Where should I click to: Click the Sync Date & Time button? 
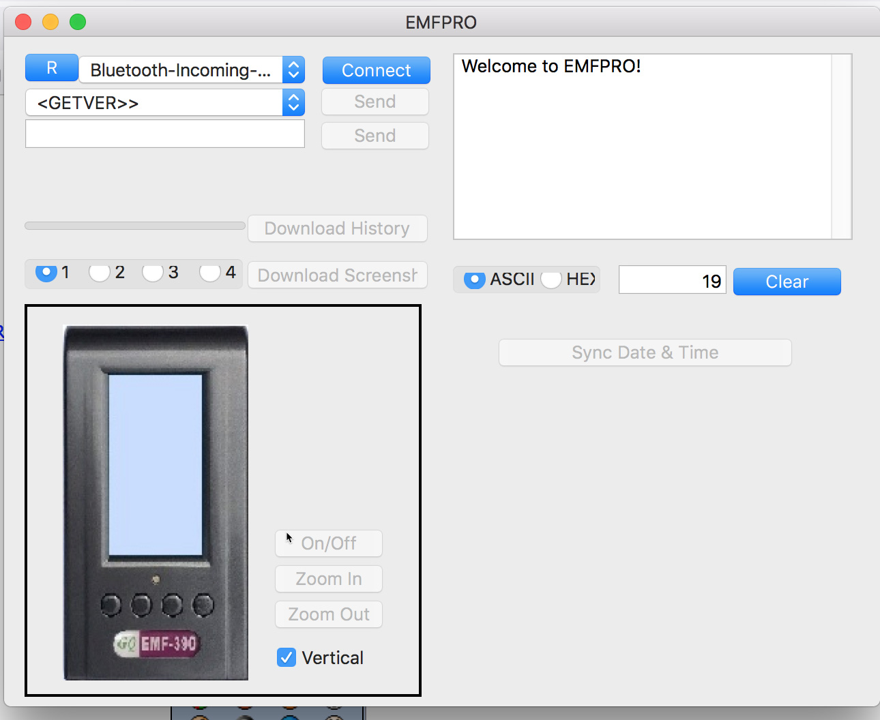point(645,352)
